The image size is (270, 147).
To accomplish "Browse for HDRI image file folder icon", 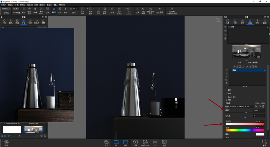I will pos(256,107).
